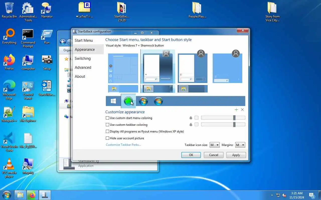Open Command Prompt desktop shortcut
Image resolution: width=321 pixels, height=200 pixels.
point(28,38)
